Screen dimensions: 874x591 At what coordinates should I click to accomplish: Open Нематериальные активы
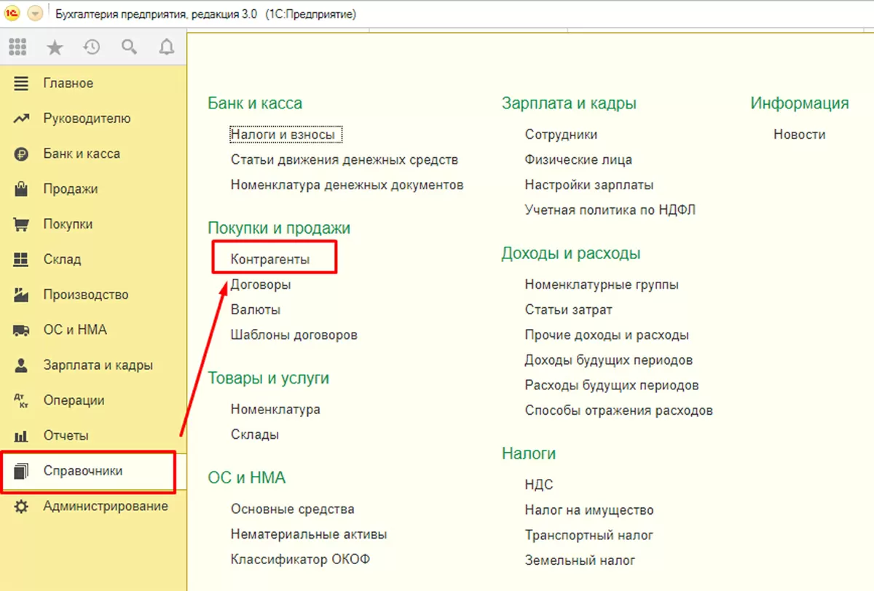309,534
